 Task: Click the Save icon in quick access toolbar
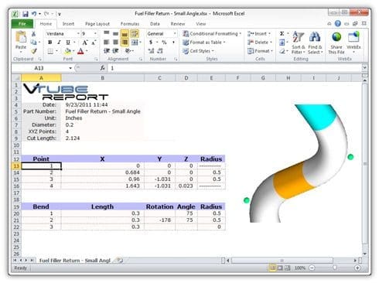click(x=26, y=14)
